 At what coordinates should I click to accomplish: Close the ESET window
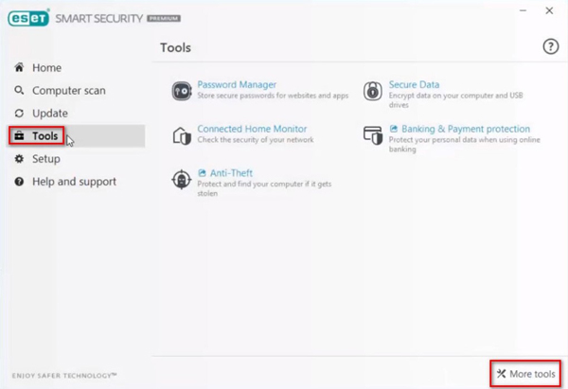(x=549, y=10)
